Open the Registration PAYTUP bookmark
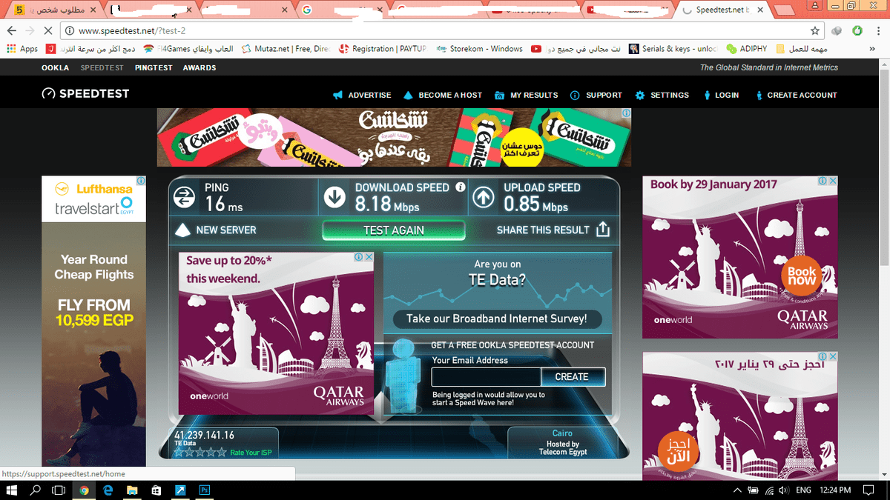 (x=382, y=49)
